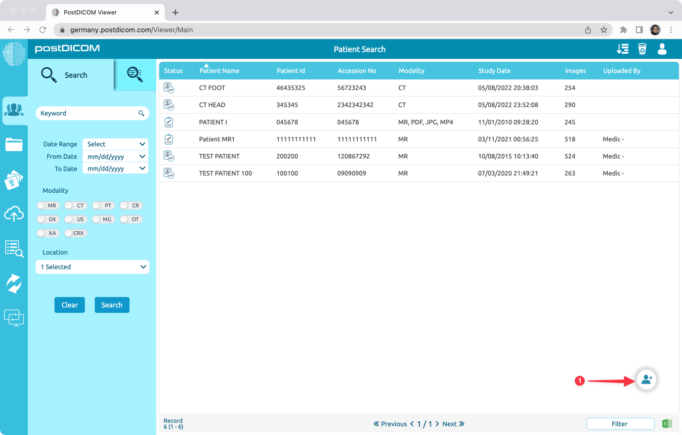Viewport: 682px width, 435px height.
Task: Open the cloud Upload panel
Action: coord(14,214)
